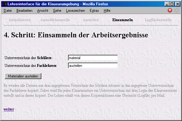Click the label 'Unterverzeichnis des Fachlehrers:'
Image resolution: width=182 pixels, height=121 pixels.
tap(31, 66)
